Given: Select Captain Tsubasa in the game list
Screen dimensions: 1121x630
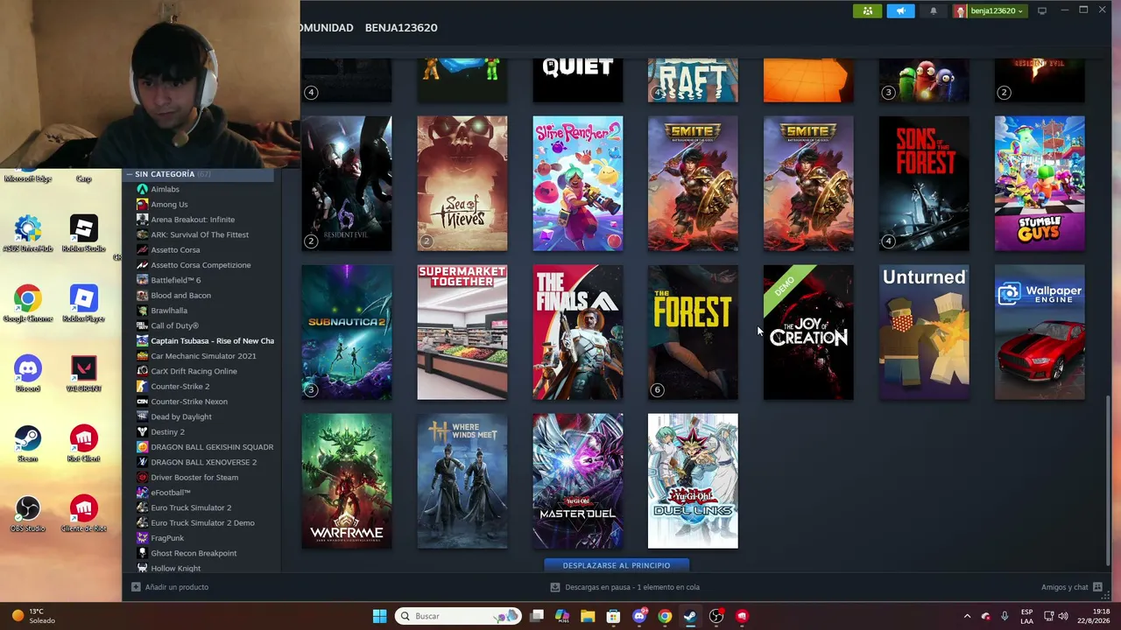Looking at the screenshot, I should [205, 340].
